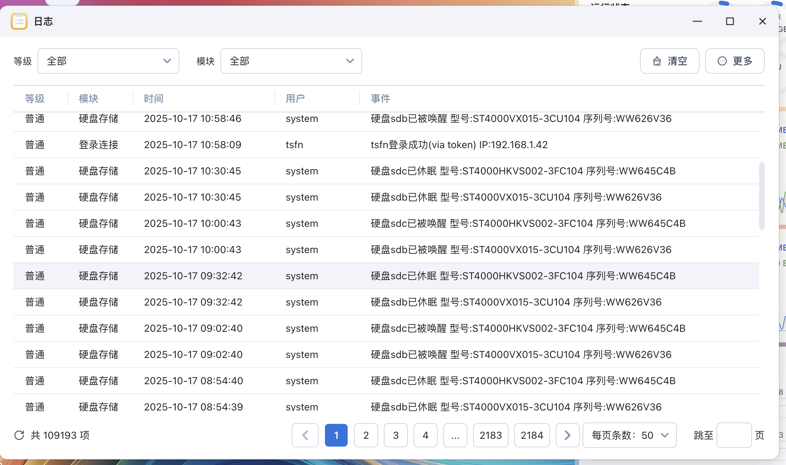Expand the 等级 level filter dropdown
The height and width of the screenshot is (465, 786).
coord(108,61)
